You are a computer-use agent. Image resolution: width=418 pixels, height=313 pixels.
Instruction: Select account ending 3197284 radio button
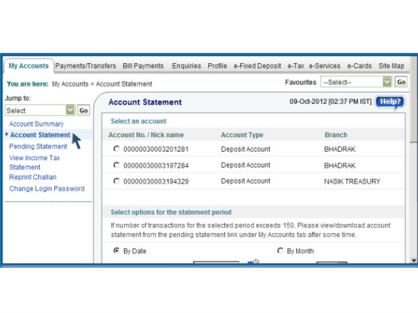[116, 166]
